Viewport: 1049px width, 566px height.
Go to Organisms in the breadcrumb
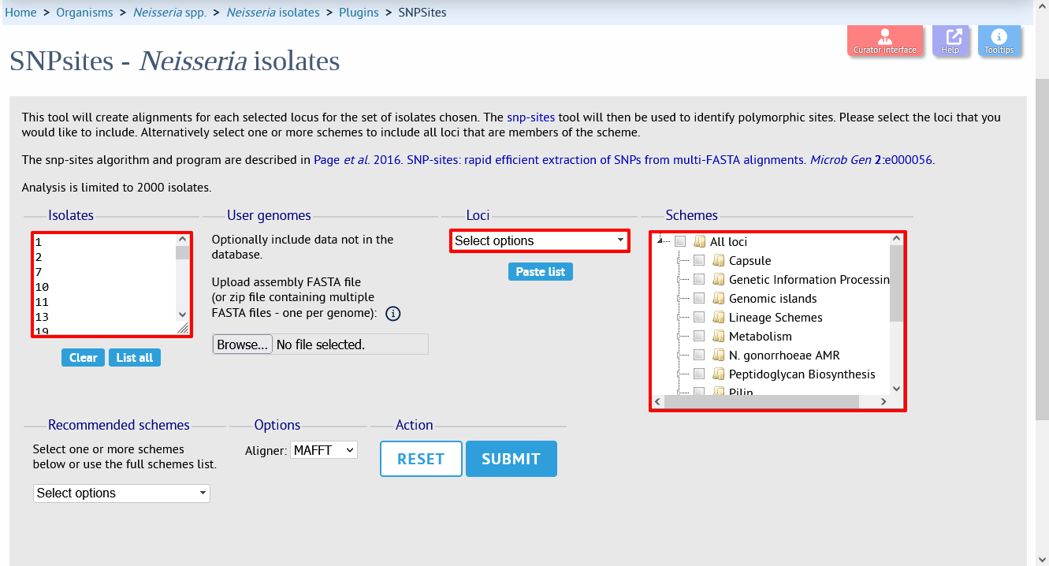pos(84,13)
